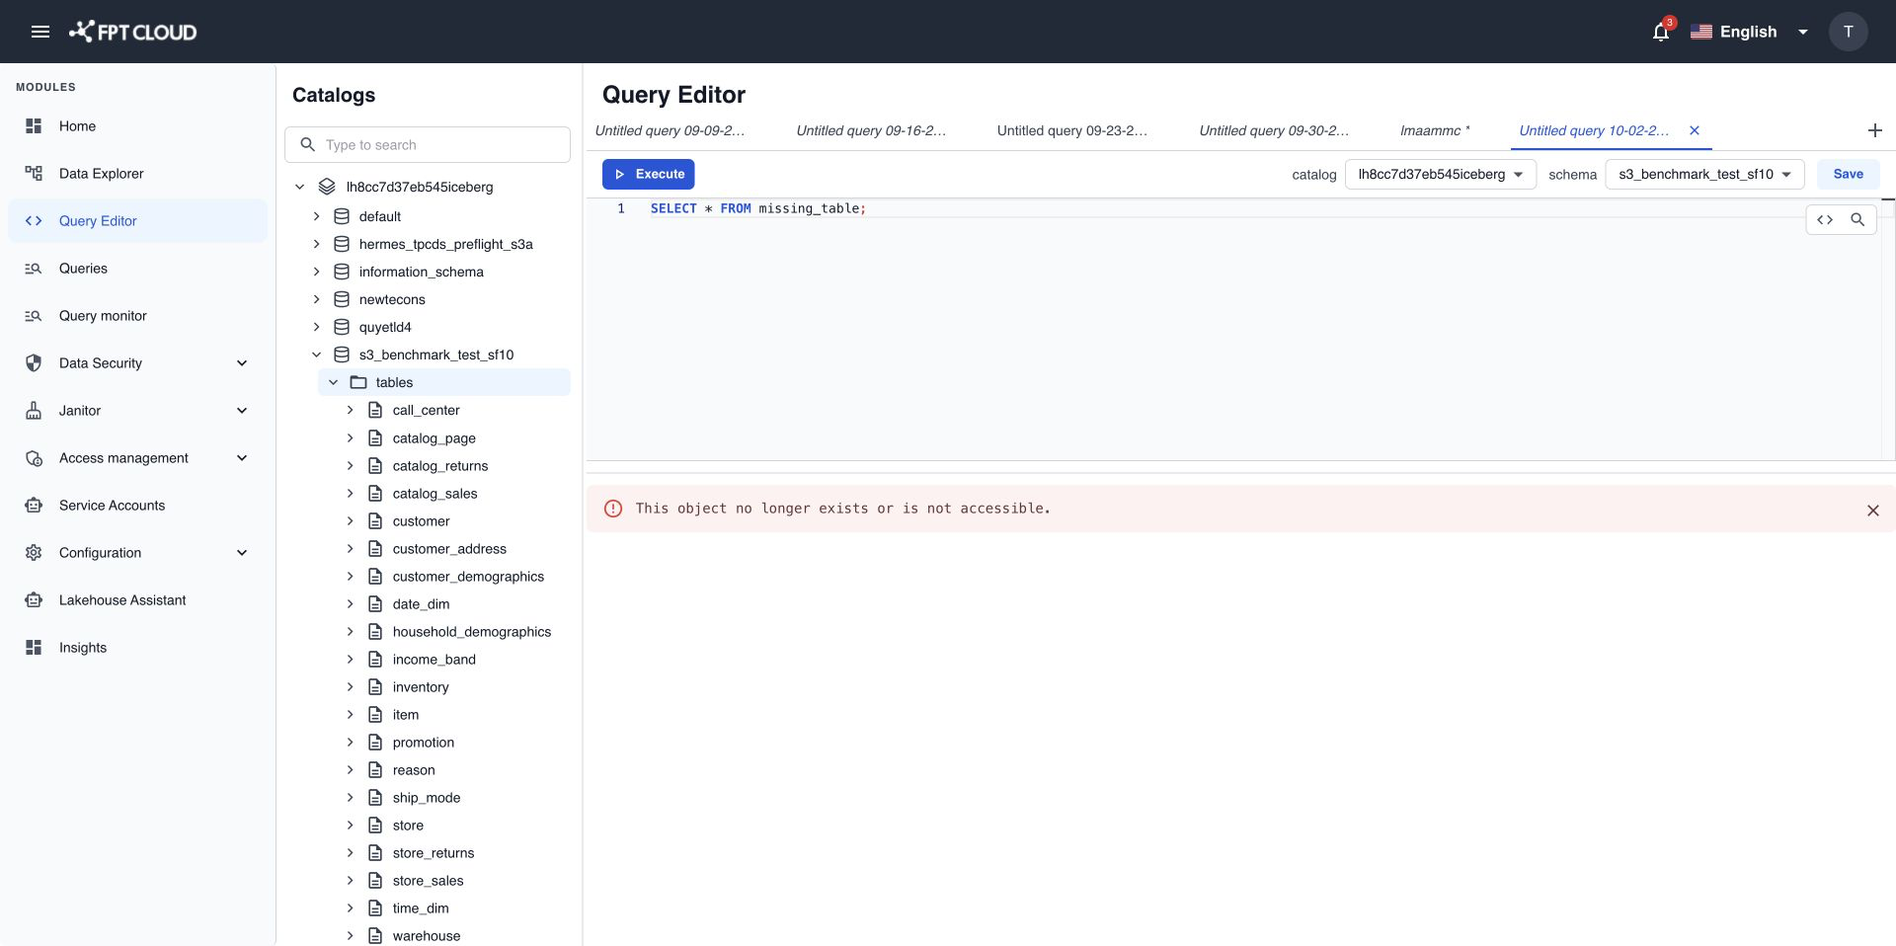Click the Save button
This screenshot has width=1896, height=946.
click(1848, 175)
